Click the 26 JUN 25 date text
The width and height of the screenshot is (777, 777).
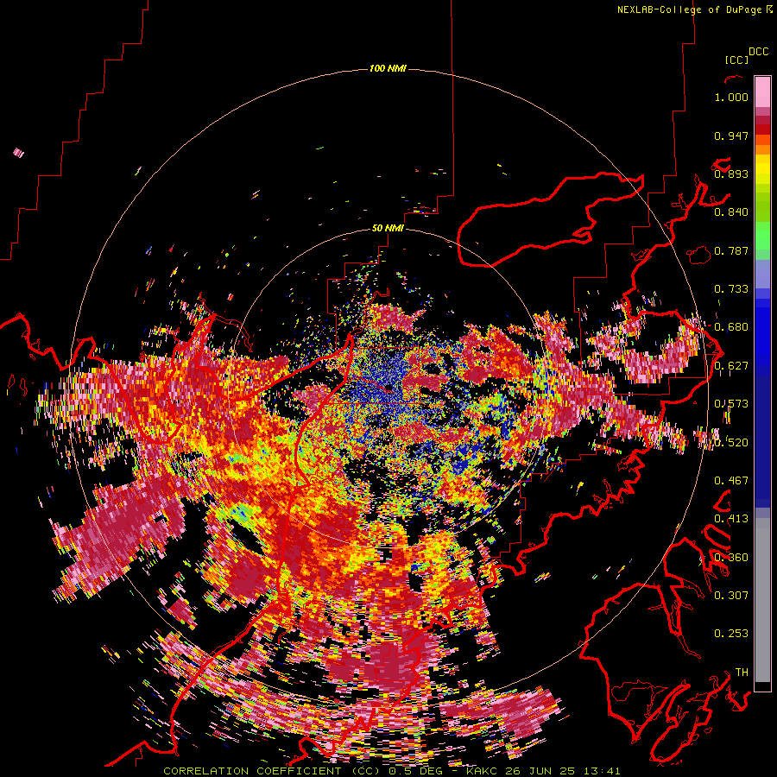pyautogui.click(x=542, y=771)
